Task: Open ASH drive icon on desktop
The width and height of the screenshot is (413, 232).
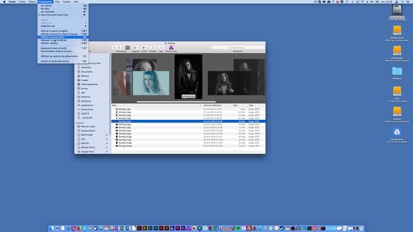Action: (397, 91)
